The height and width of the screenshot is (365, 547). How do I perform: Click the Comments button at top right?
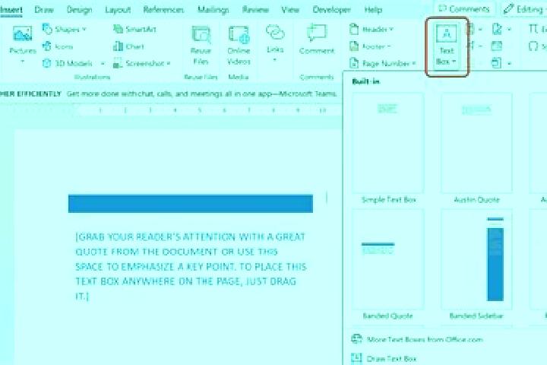464,9
